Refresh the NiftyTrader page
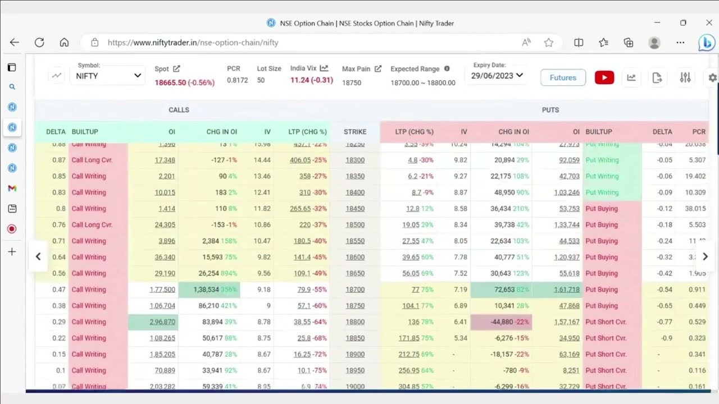The height and width of the screenshot is (404, 719). click(39, 42)
